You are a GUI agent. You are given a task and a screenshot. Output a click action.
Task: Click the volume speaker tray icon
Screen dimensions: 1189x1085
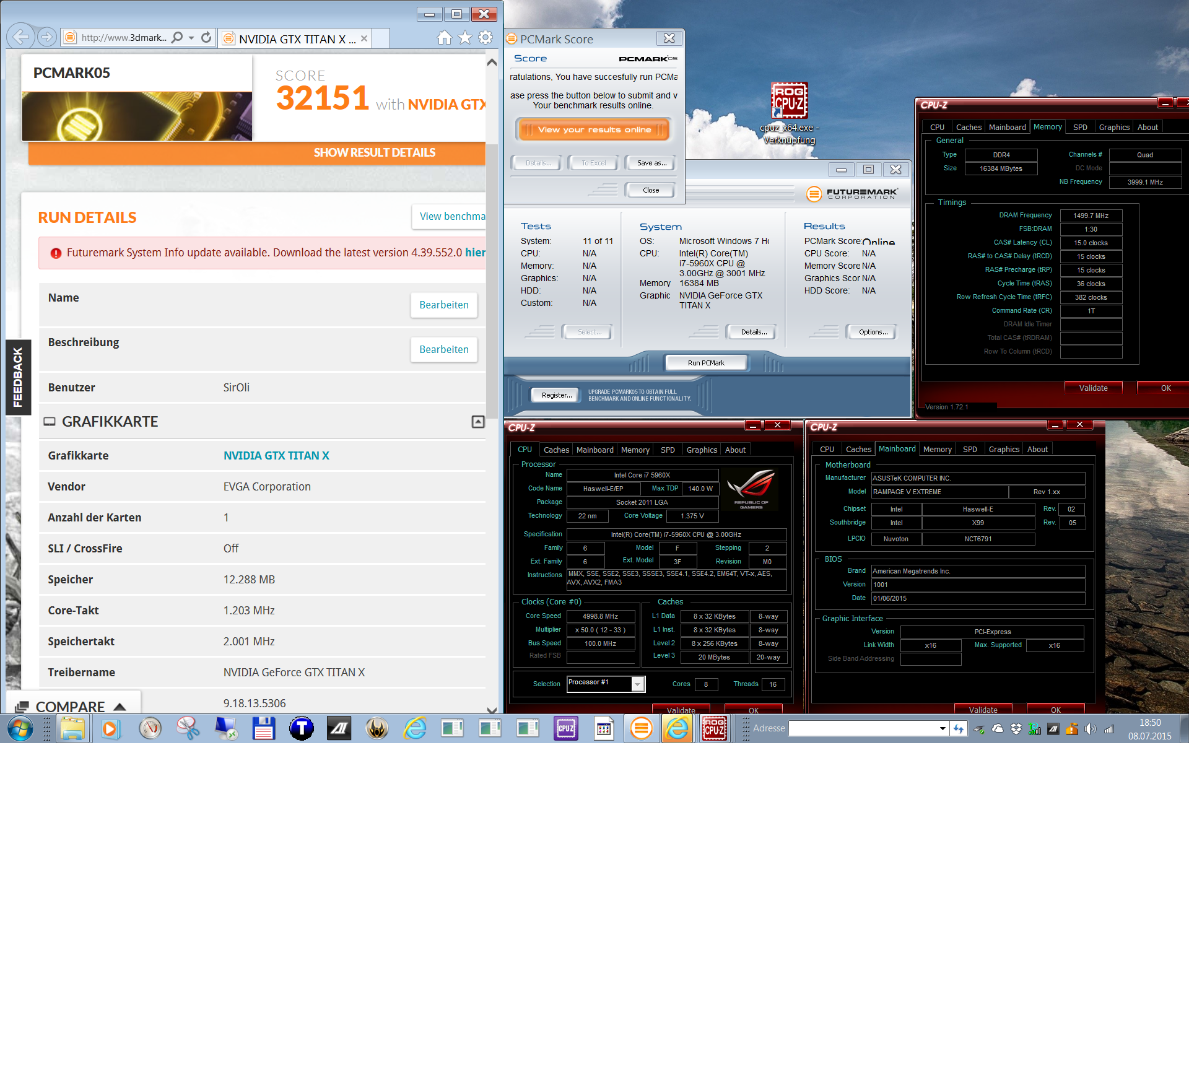point(1091,729)
